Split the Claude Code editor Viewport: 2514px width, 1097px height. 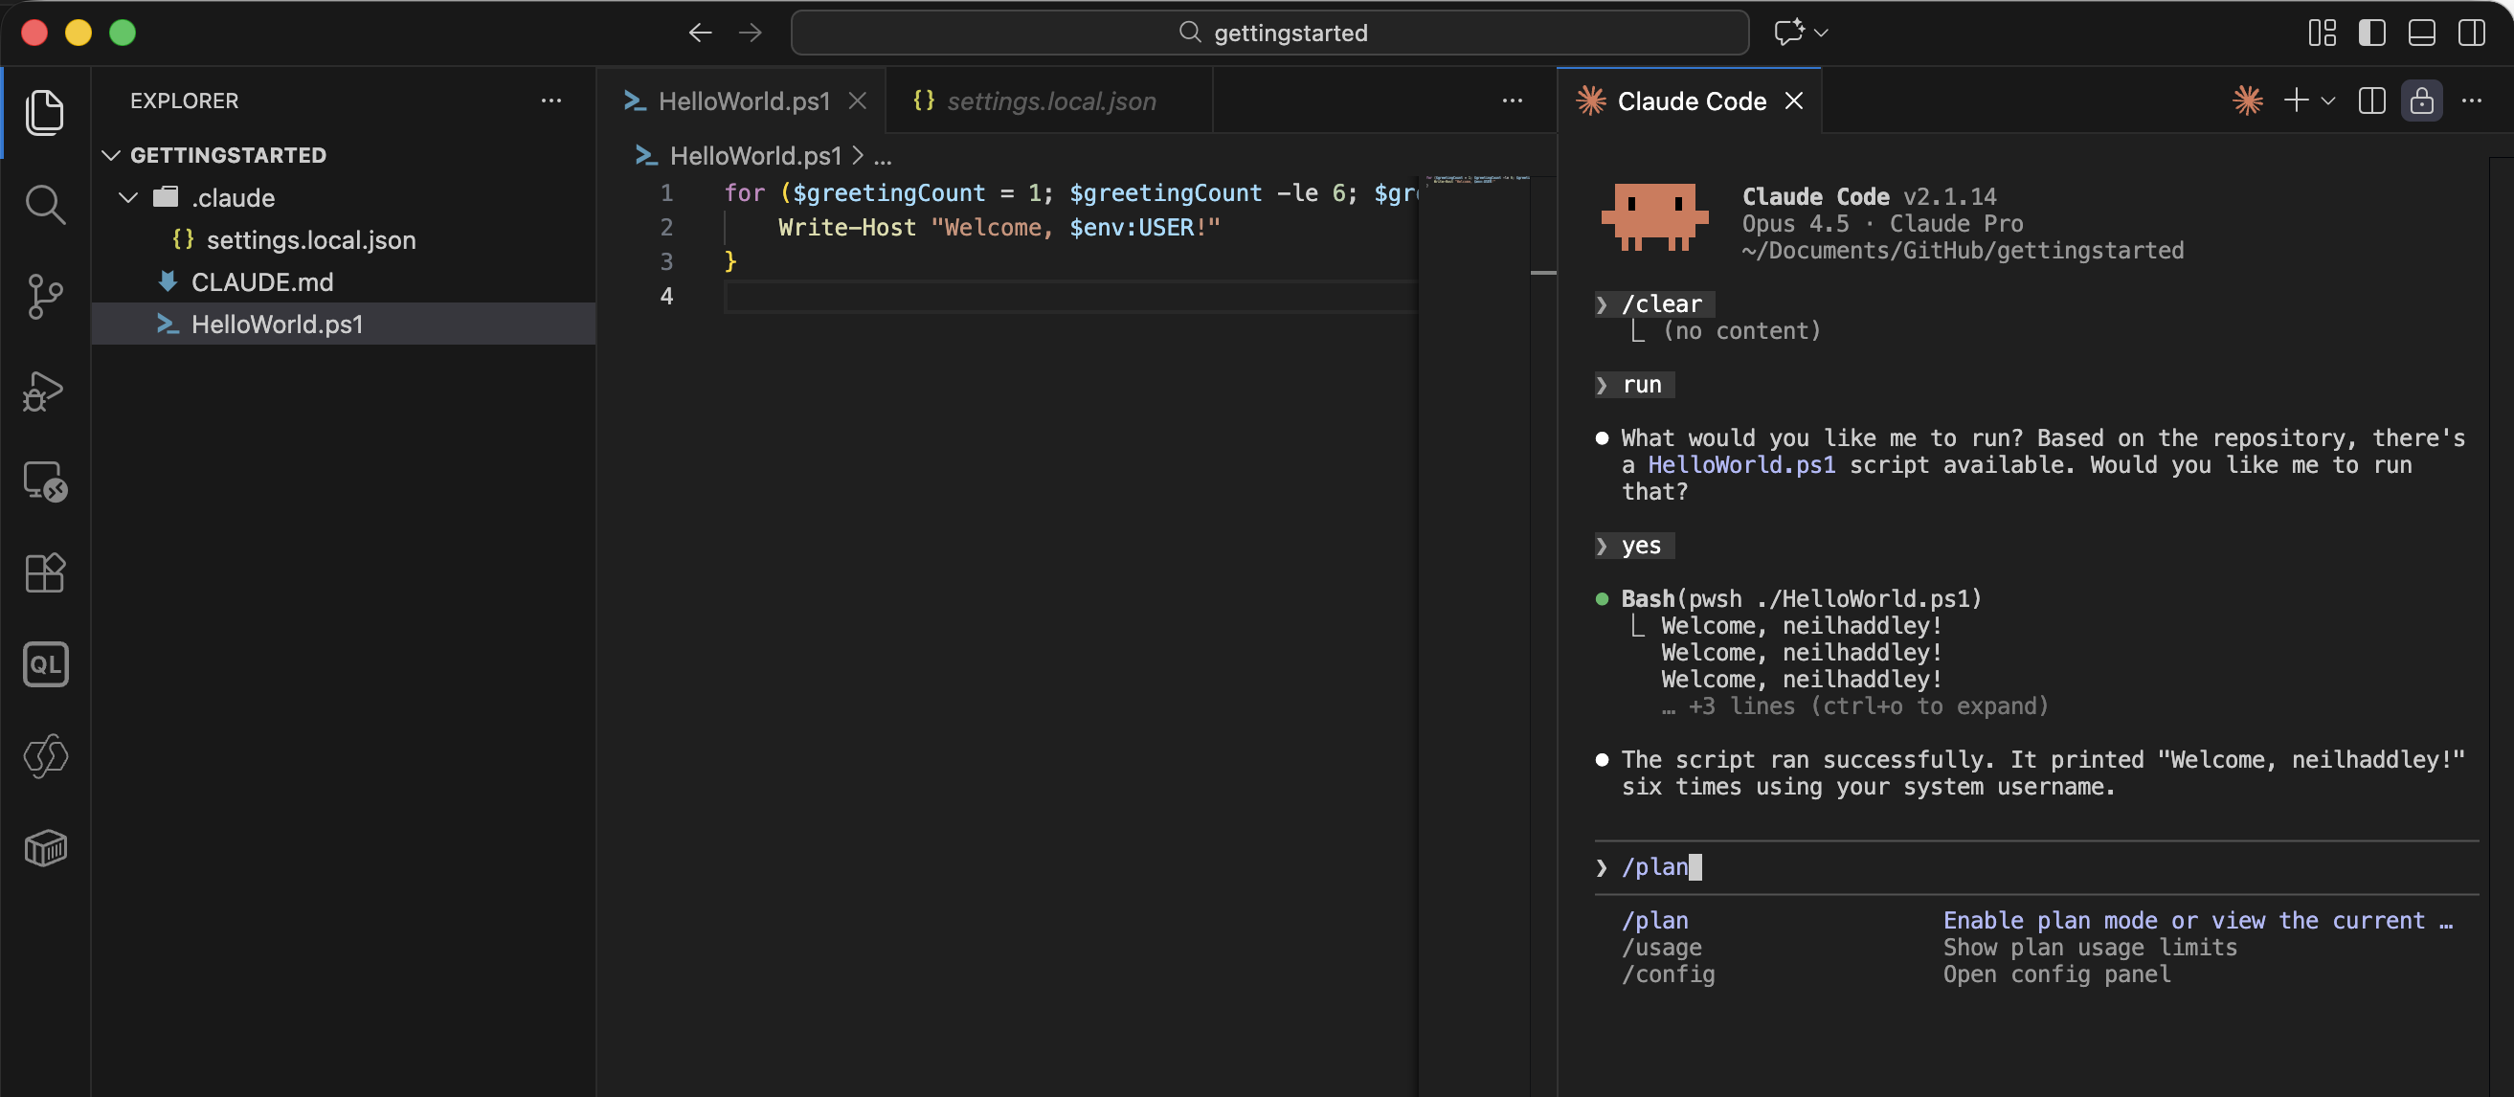tap(2371, 101)
